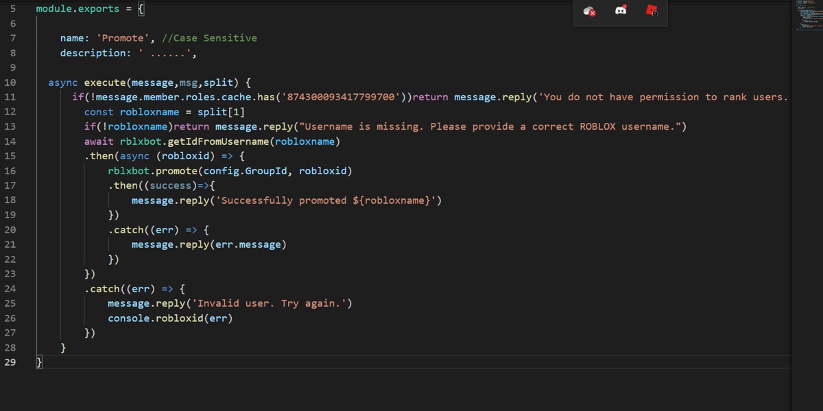Click the '//Case Sensitive' comment

[209, 38]
